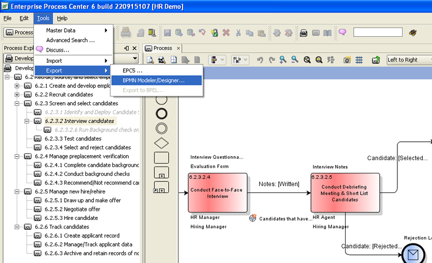The height and width of the screenshot is (263, 432).
Task: Click the Process button in main toolbar
Action: (19, 32)
